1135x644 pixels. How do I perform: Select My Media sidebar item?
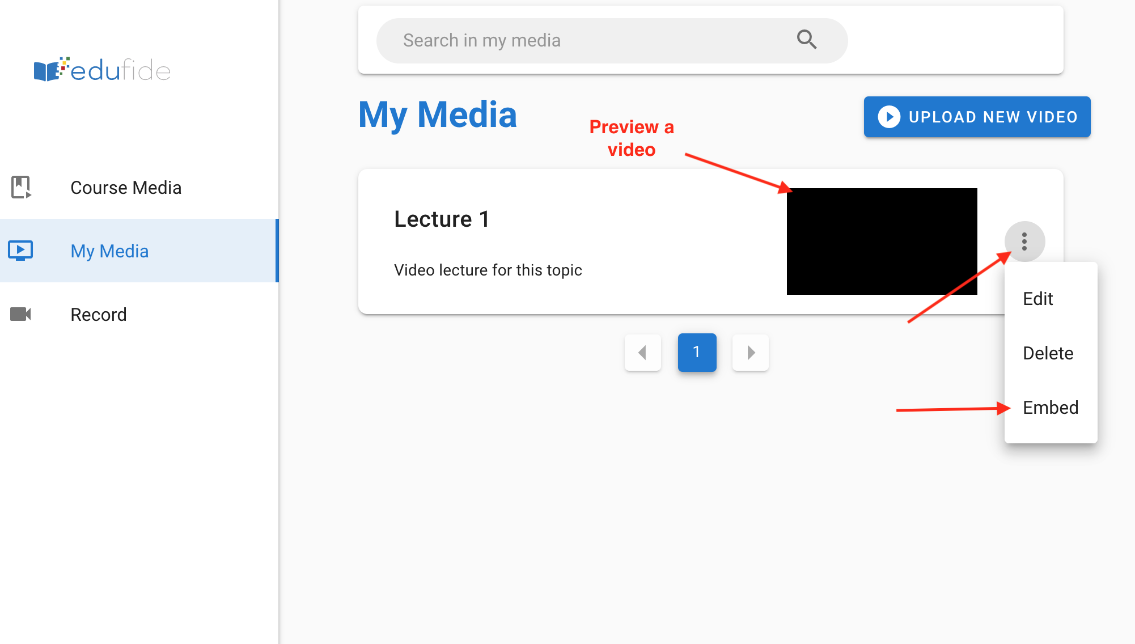point(109,251)
